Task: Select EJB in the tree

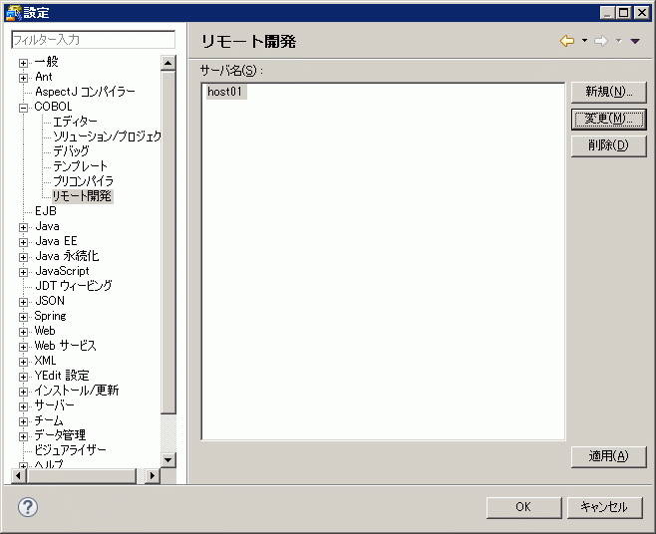Action: point(46,211)
